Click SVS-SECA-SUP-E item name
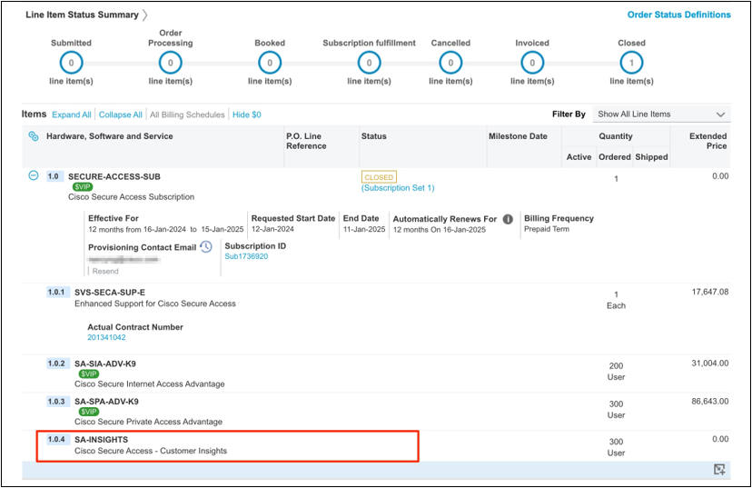The height and width of the screenshot is (488, 752). point(110,293)
